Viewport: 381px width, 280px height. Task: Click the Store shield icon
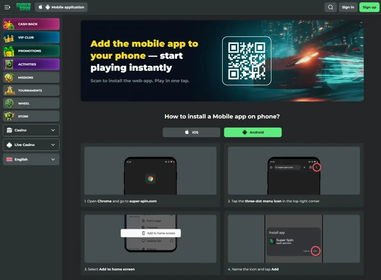[9, 116]
